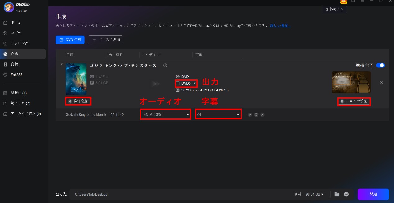Click the output path C:\Users\fab\Desktop\ field

pyautogui.click(x=180, y=194)
